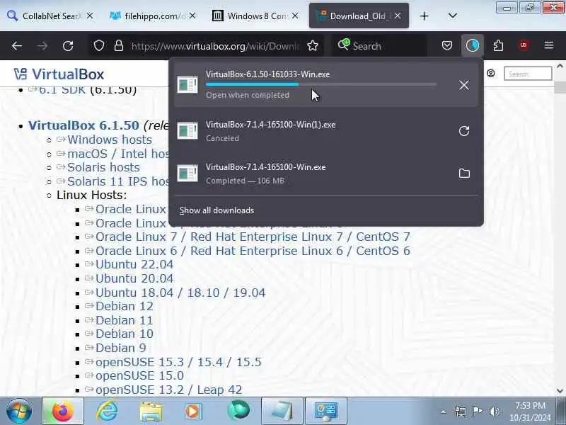The image size is (566, 425).
Task: Open the Debian 9 link
Action: click(x=120, y=348)
